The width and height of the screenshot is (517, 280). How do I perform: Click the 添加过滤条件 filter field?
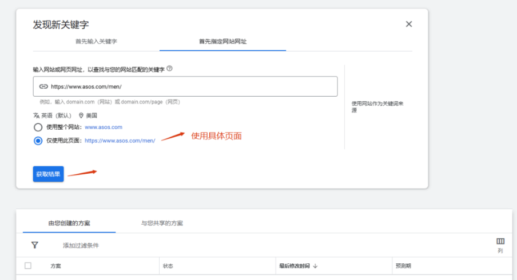click(81, 245)
